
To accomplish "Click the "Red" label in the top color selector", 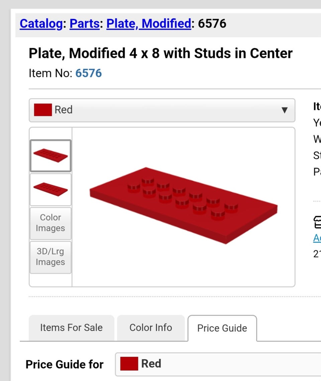I will pos(64,110).
